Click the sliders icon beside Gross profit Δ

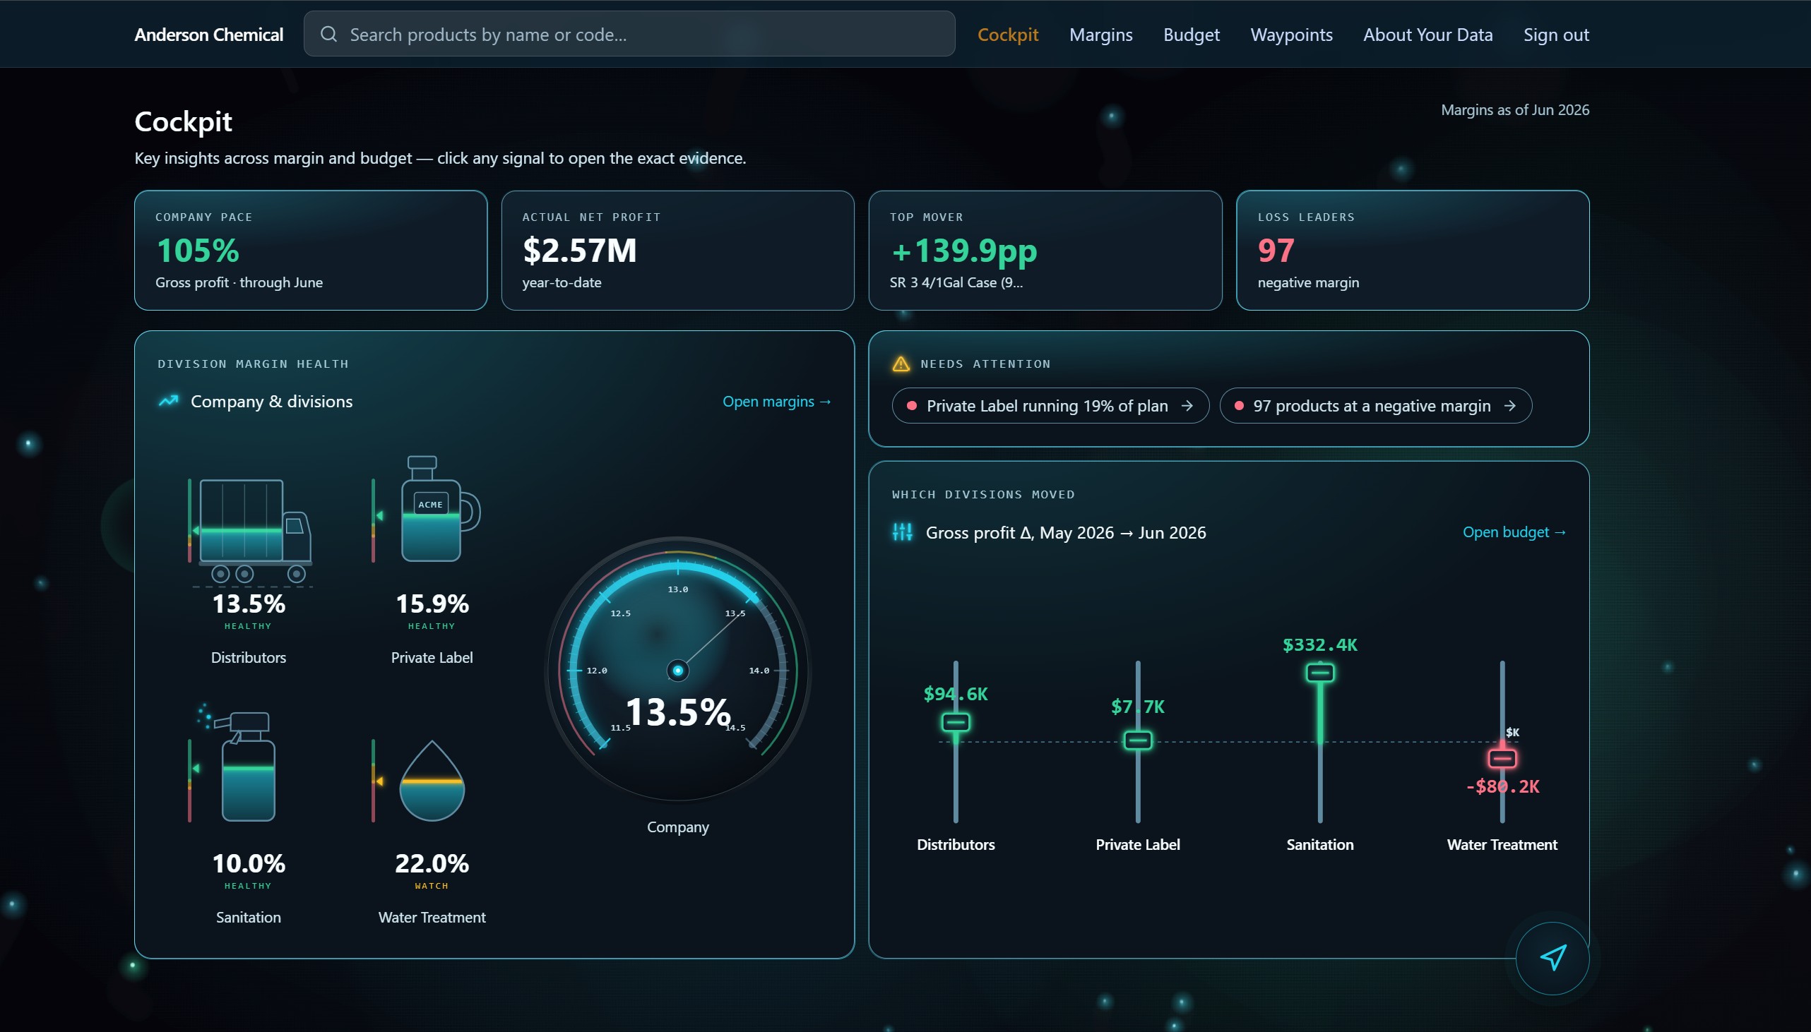click(x=902, y=532)
